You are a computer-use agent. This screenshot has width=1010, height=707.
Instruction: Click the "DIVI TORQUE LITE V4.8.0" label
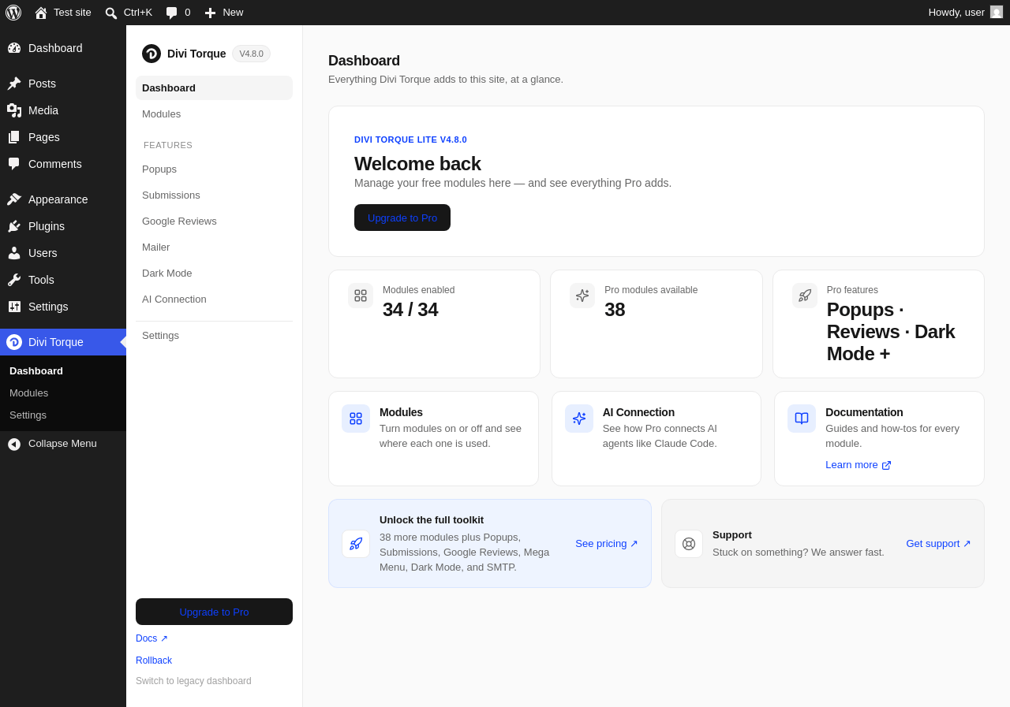(410, 140)
